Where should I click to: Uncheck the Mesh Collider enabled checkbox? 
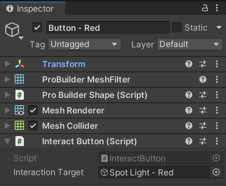[33, 126]
